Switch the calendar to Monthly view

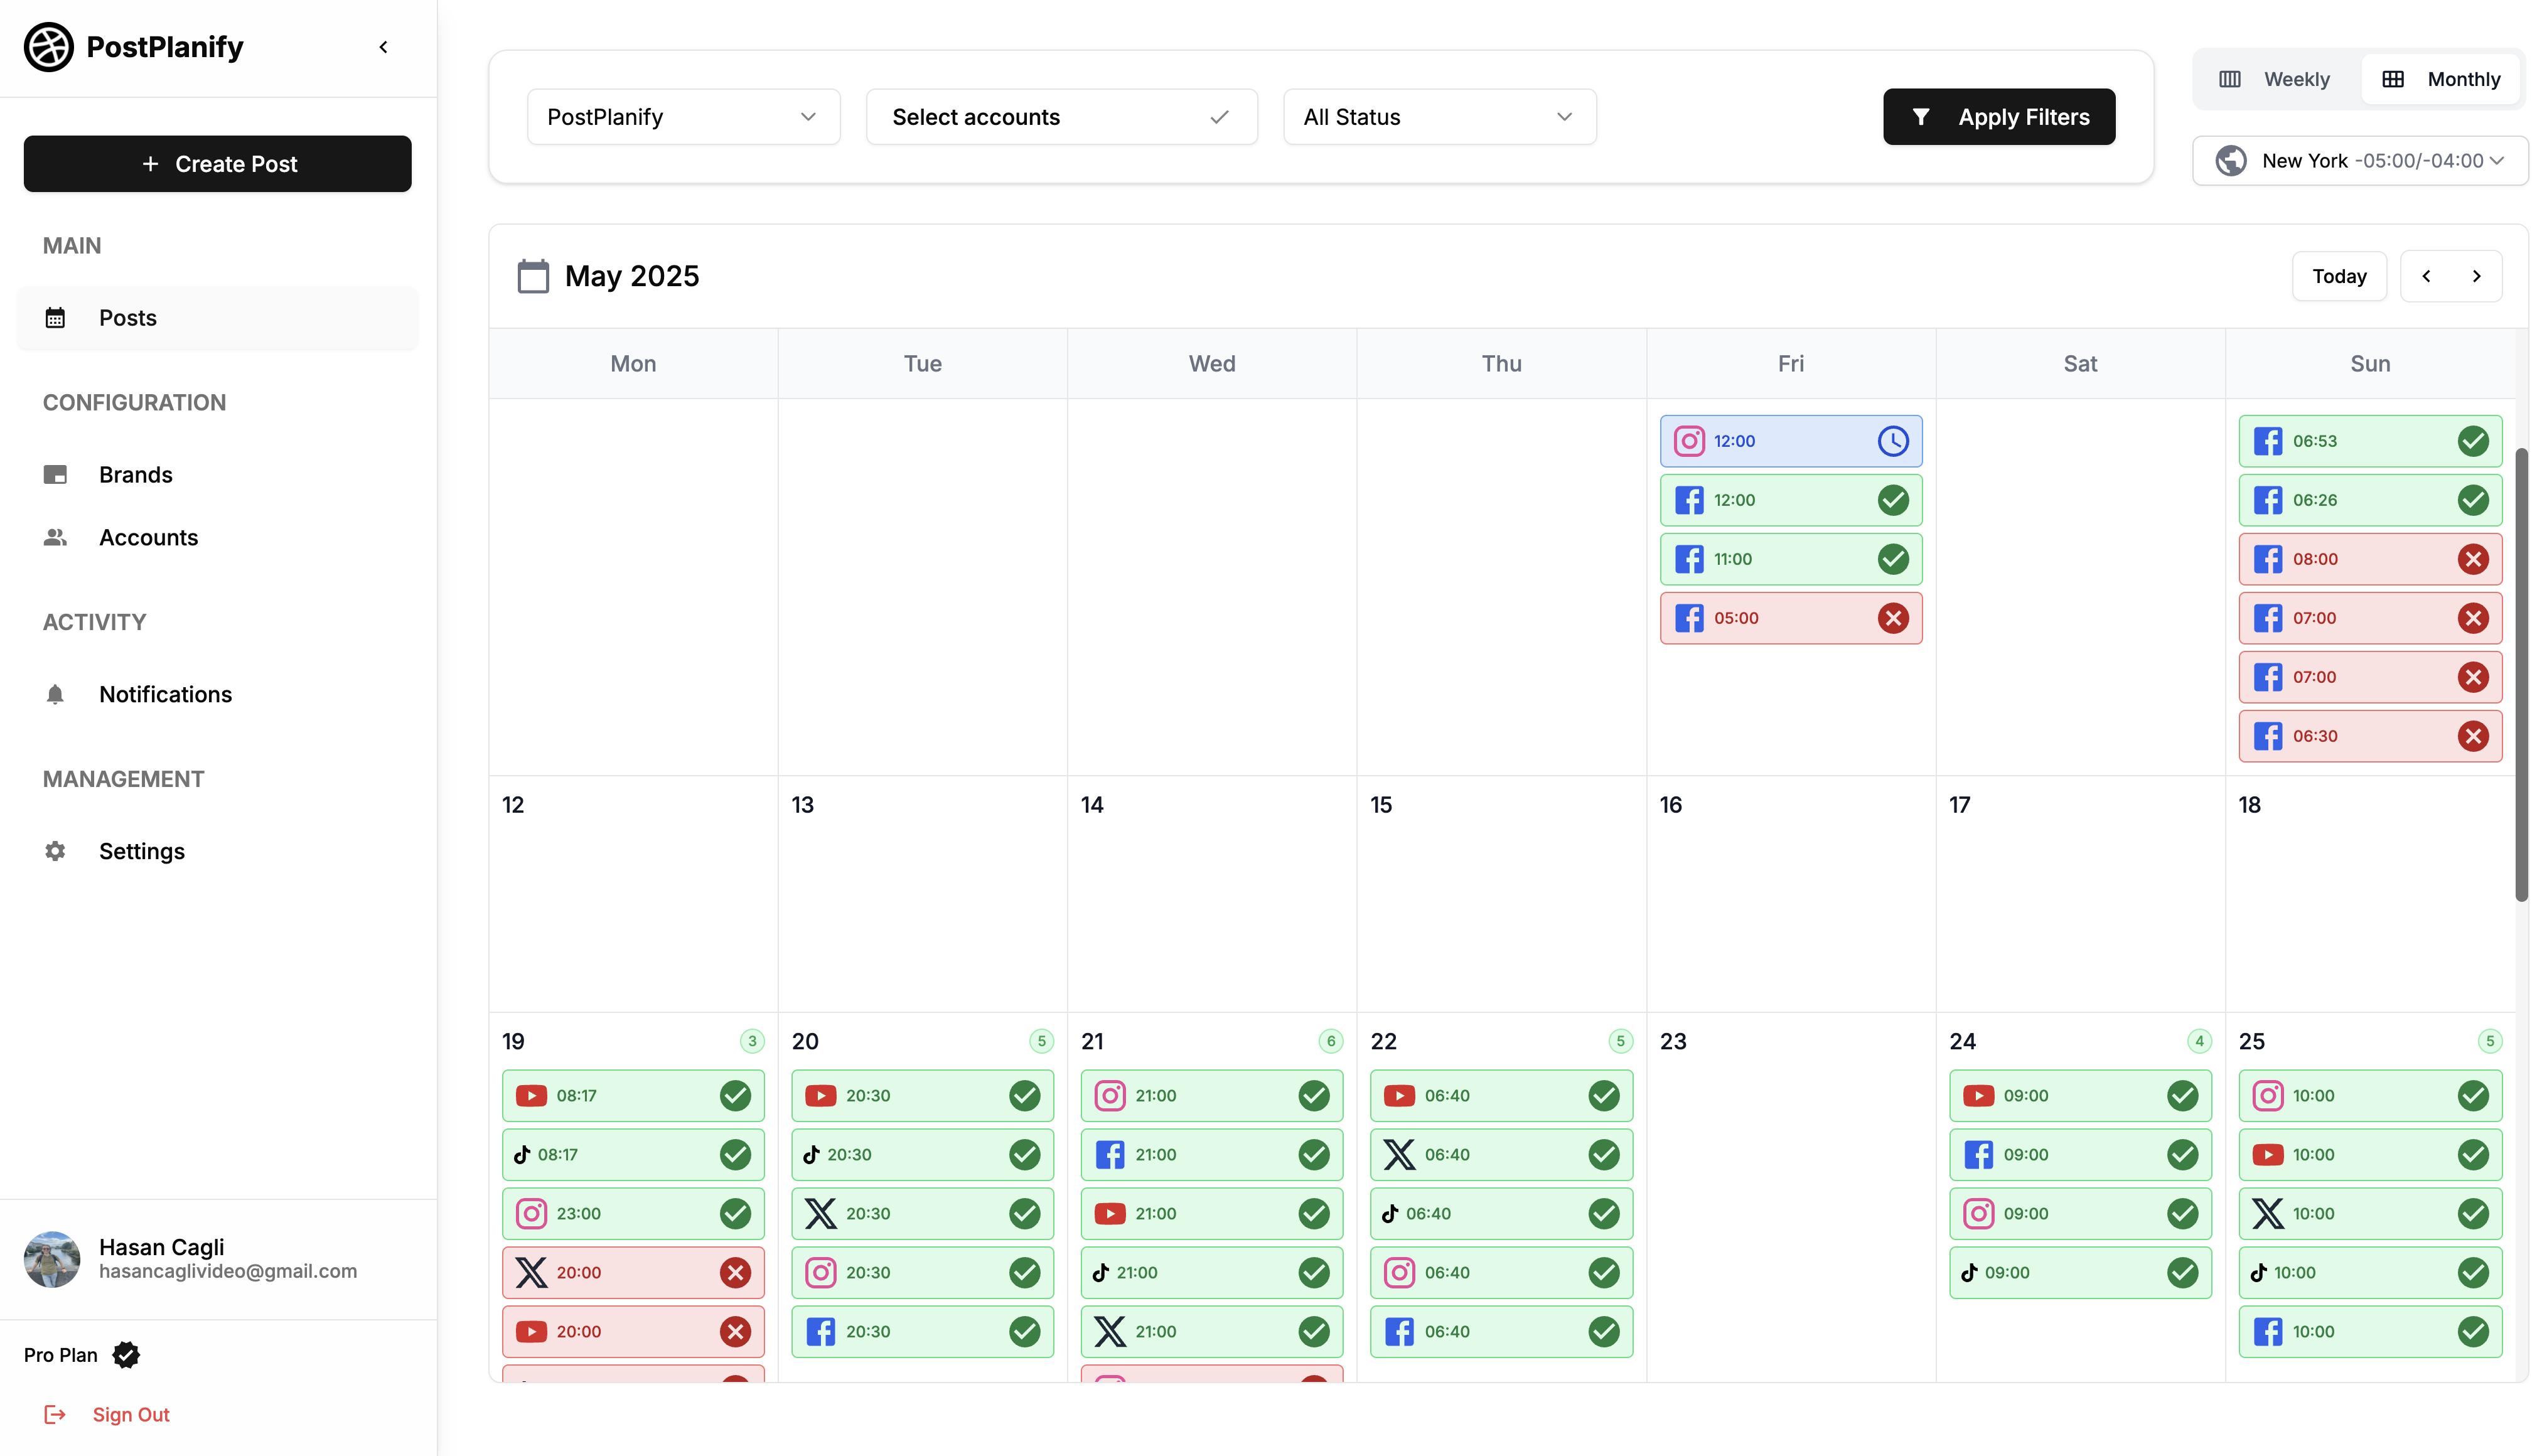2442,79
